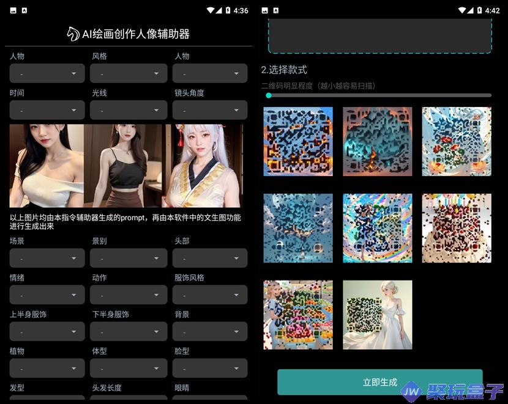Expand the 时间 dropdown
Image resolution: width=508 pixels, height=404 pixels.
point(47,110)
